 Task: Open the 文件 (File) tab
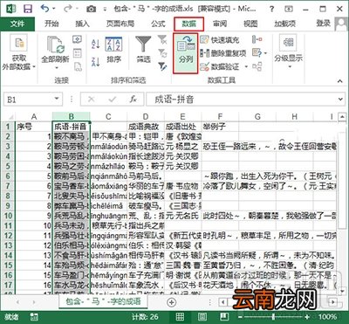[x=17, y=24]
